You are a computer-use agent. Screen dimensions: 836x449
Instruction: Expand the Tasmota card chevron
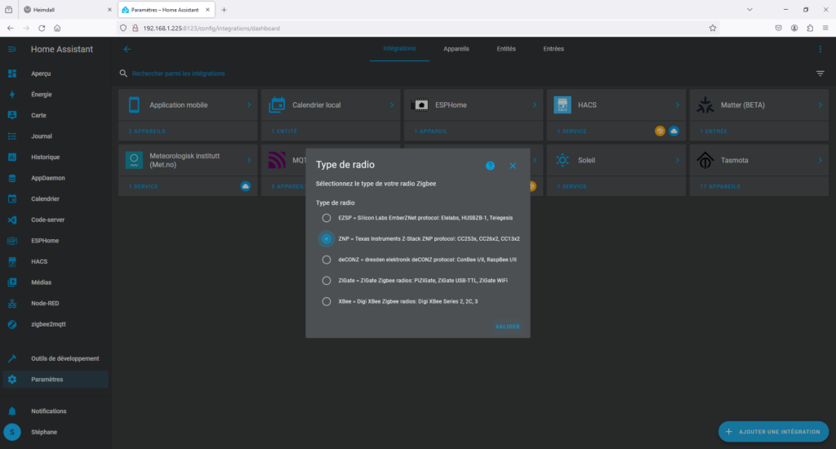pos(820,160)
